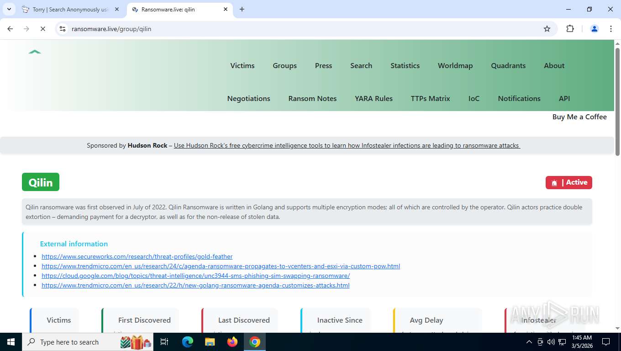Screen dimensions: 621x351
Task: Go to the Negotiations page
Action: (x=249, y=98)
